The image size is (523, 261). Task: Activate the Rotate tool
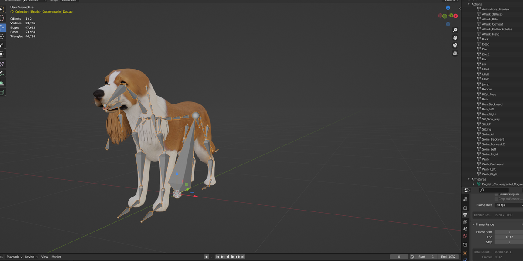pyautogui.click(x=2, y=37)
